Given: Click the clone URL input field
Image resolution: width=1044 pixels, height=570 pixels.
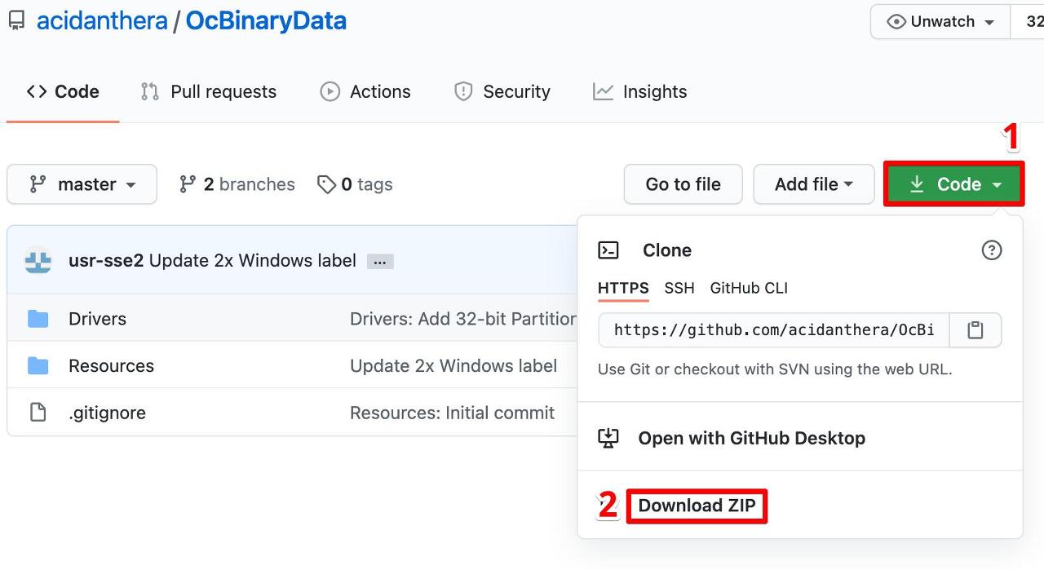Looking at the screenshot, I should point(773,330).
